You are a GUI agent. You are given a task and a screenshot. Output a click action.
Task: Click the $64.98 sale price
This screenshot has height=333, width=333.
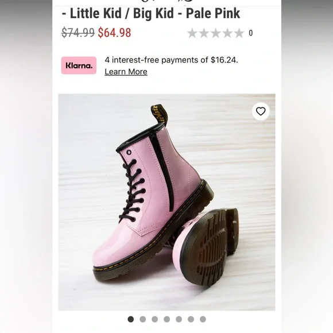coord(114,33)
